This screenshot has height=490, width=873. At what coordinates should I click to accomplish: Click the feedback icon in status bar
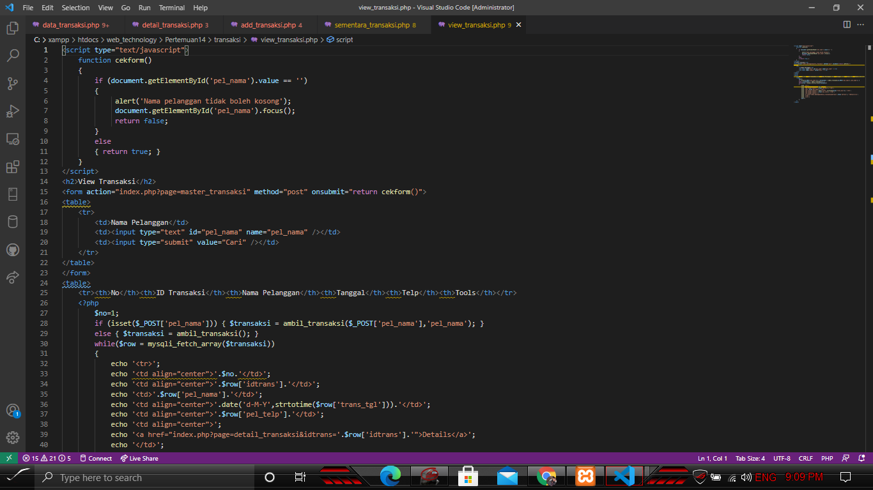point(846,458)
